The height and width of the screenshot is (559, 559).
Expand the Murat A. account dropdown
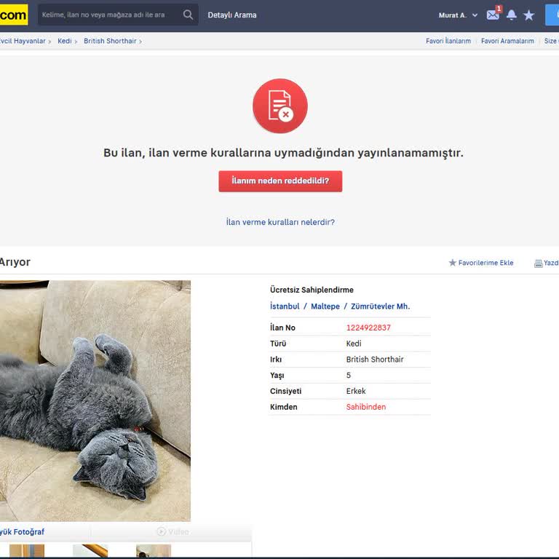pyautogui.click(x=458, y=15)
